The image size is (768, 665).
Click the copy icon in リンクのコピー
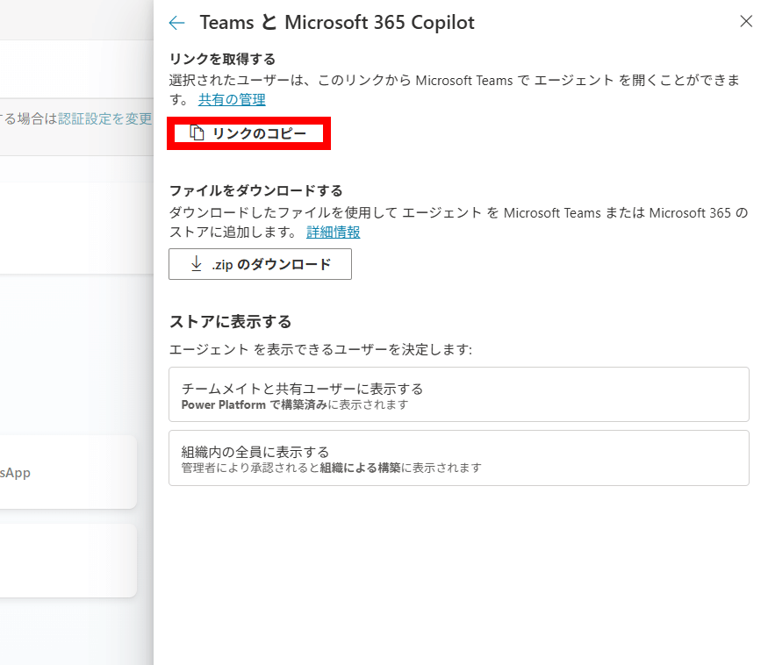tap(197, 133)
